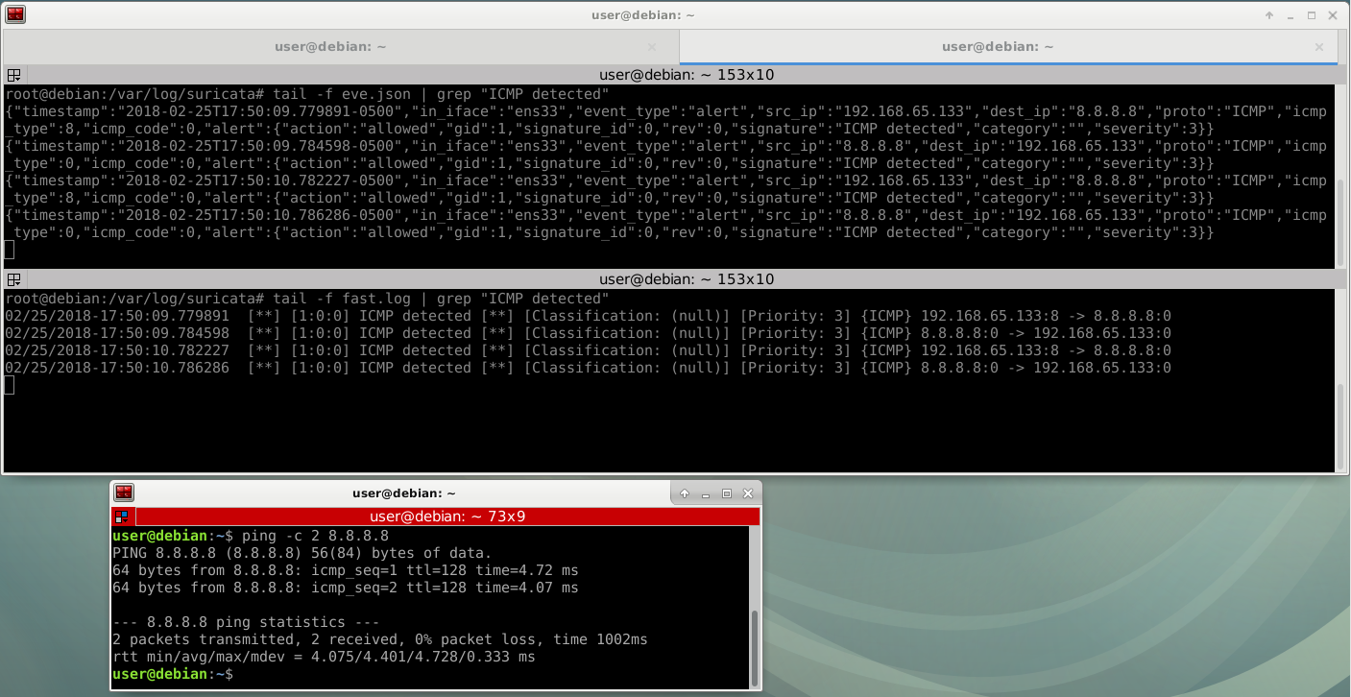1351x697 pixels.
Task: Open the grouping icon on the red 73x9 titlebar
Action: click(121, 517)
